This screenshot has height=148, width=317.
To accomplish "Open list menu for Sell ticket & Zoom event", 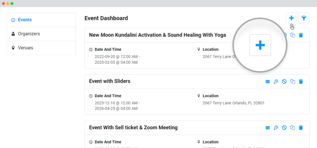I will (267, 128).
